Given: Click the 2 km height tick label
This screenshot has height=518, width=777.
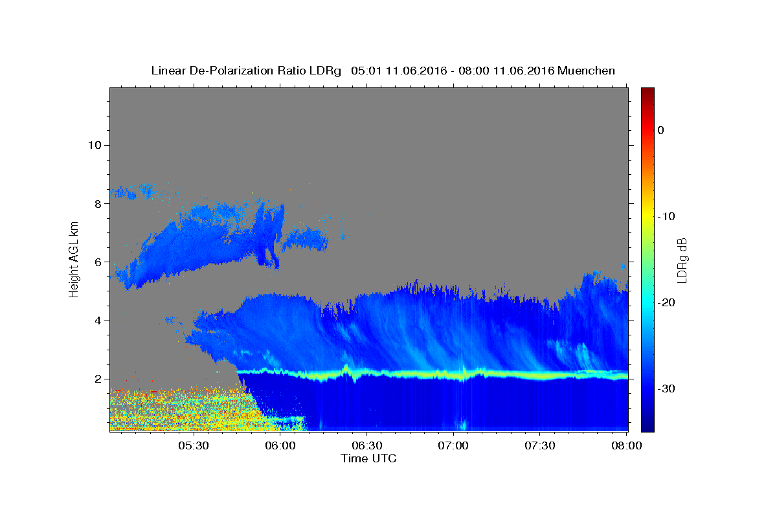Looking at the screenshot, I should point(96,379).
